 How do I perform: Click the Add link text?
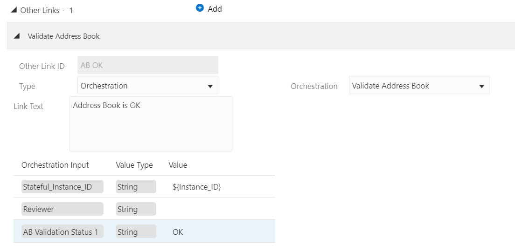215,9
